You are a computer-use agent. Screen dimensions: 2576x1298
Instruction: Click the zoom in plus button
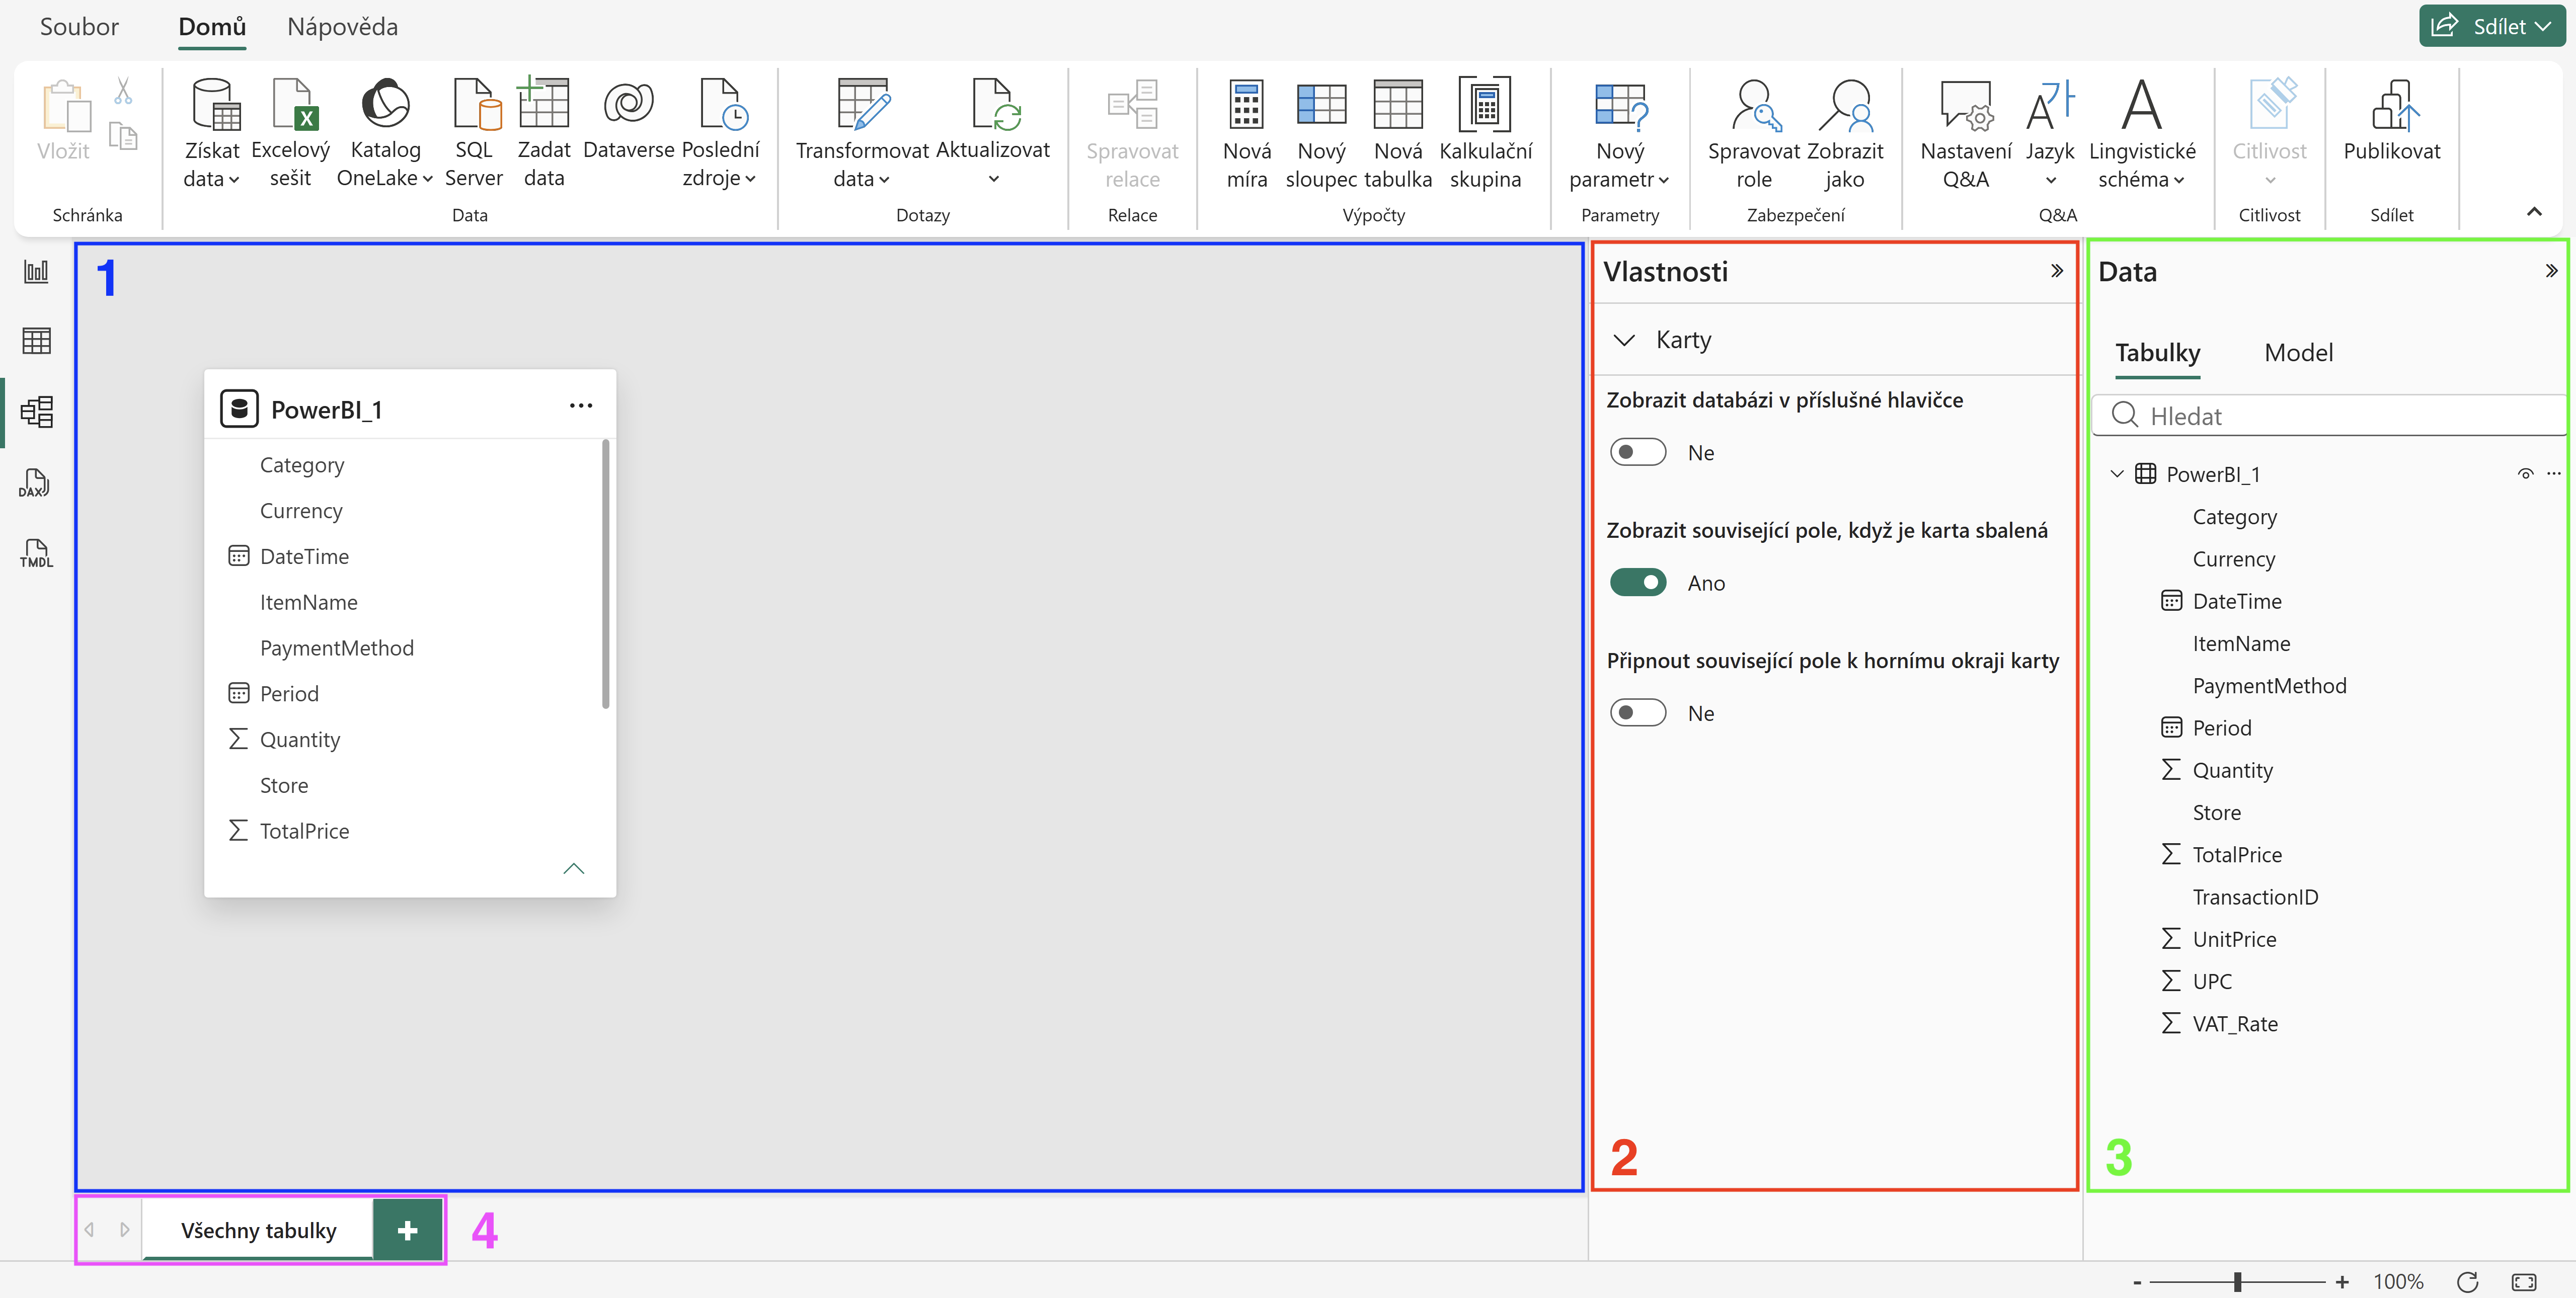2341,1281
